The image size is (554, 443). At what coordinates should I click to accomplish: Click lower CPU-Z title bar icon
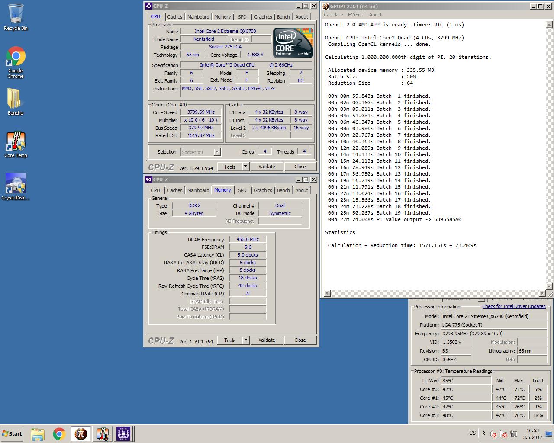pos(149,180)
